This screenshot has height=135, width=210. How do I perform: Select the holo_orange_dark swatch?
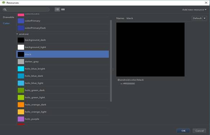[21, 105]
